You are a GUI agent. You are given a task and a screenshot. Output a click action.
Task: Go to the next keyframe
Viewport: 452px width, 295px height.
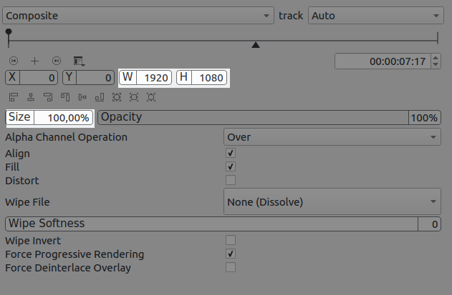click(57, 61)
